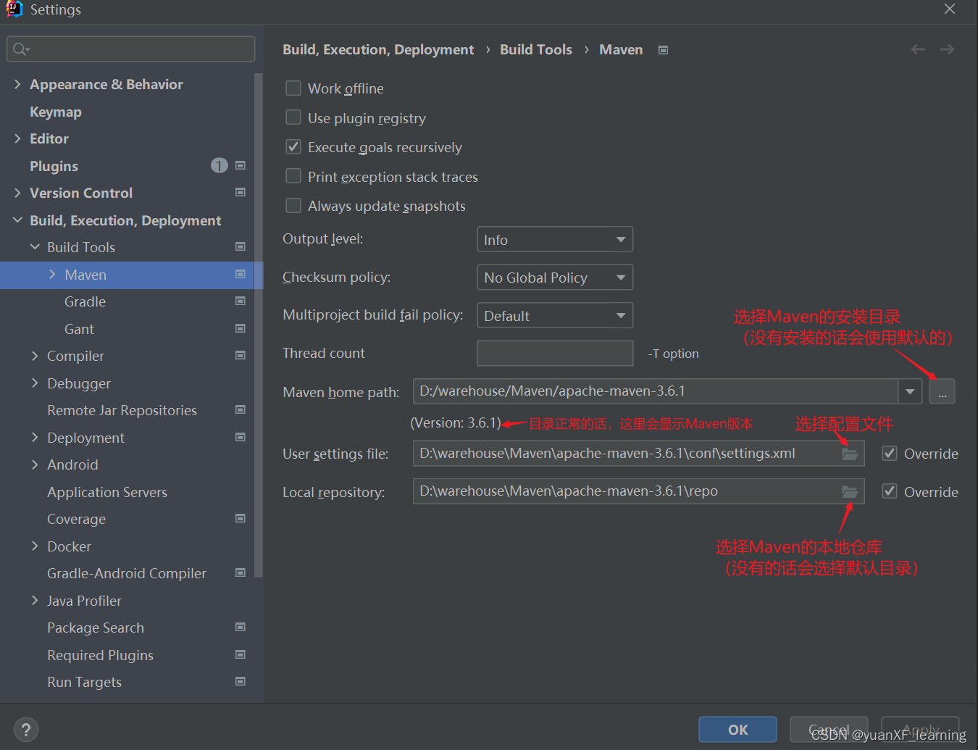The width and height of the screenshot is (978, 750).
Task: Go back using the left arrow navigation icon
Action: pos(918,49)
